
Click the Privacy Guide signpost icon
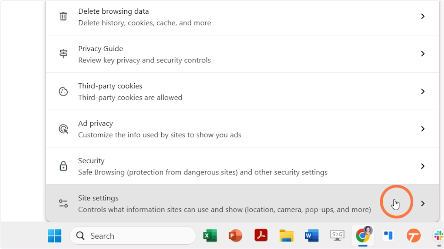click(64, 54)
